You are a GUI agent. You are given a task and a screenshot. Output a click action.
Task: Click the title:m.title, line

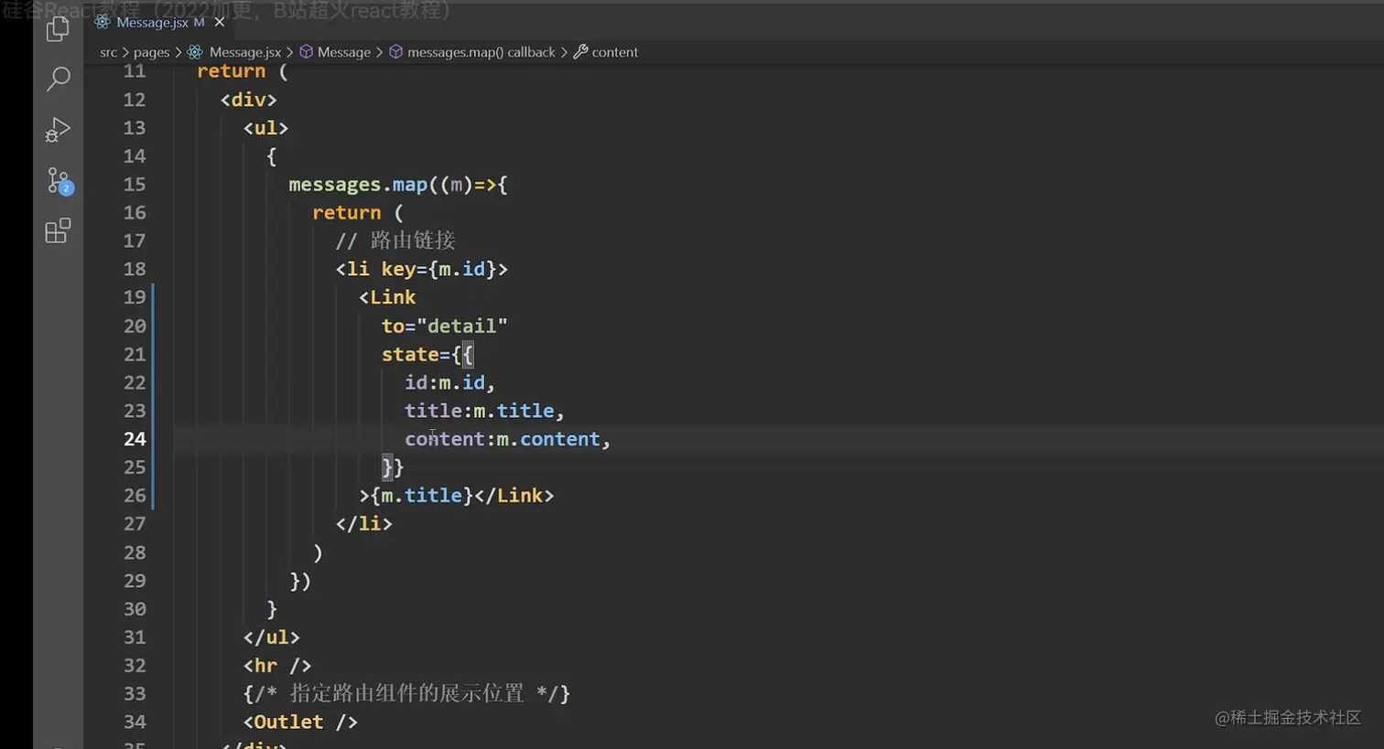click(484, 411)
